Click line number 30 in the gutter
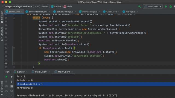Screen dimensions: 175x98 pos(6,63)
